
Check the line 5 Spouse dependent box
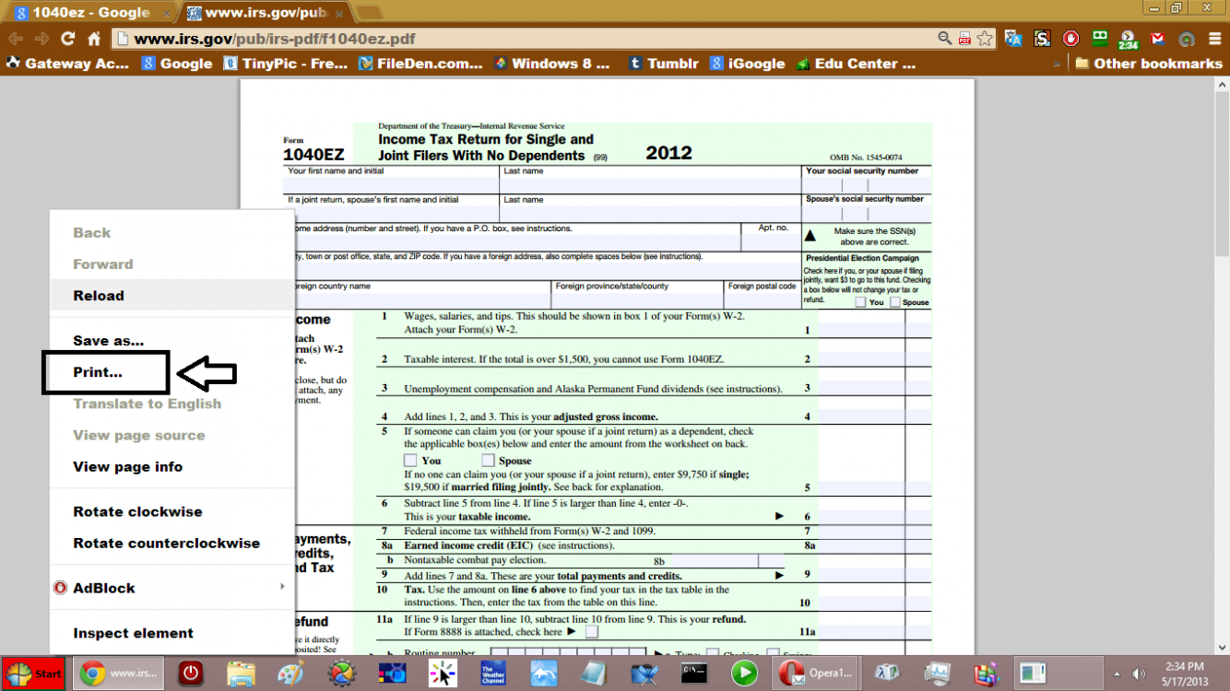pos(488,460)
